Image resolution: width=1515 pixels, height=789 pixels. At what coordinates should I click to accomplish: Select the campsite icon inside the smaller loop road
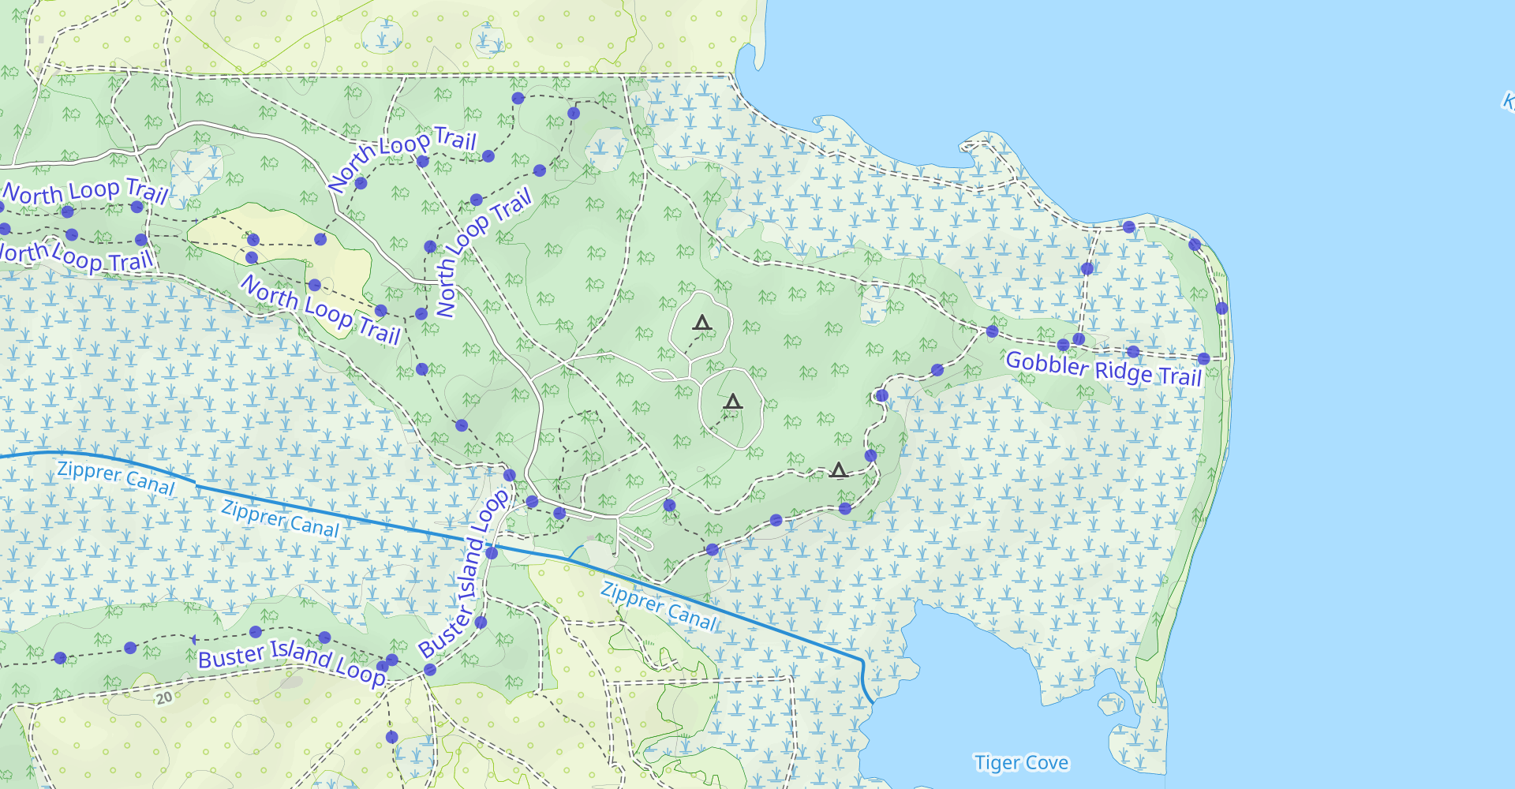pyautogui.click(x=702, y=323)
